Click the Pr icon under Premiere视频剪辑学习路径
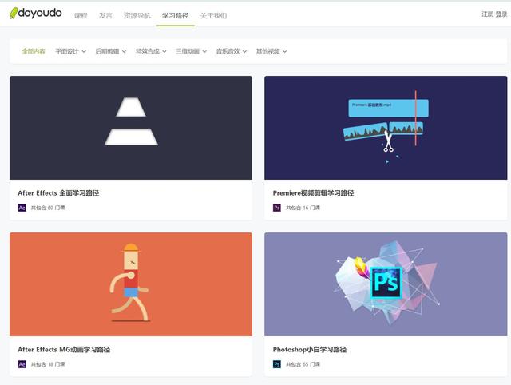The width and height of the screenshot is (511, 385). [x=277, y=208]
